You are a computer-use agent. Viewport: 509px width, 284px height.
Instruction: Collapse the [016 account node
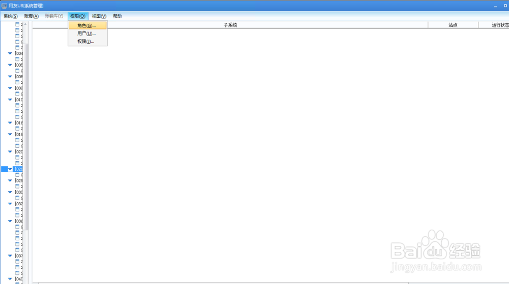coord(10,123)
